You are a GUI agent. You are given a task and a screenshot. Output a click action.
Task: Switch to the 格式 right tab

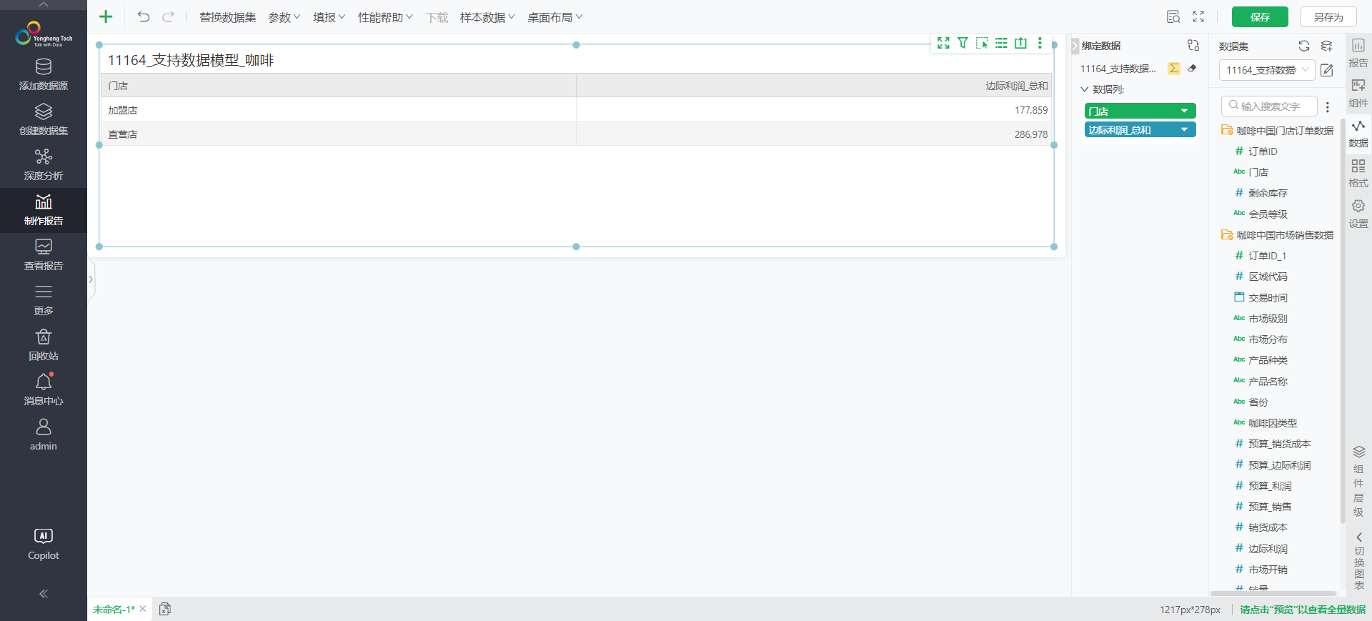[x=1358, y=174]
